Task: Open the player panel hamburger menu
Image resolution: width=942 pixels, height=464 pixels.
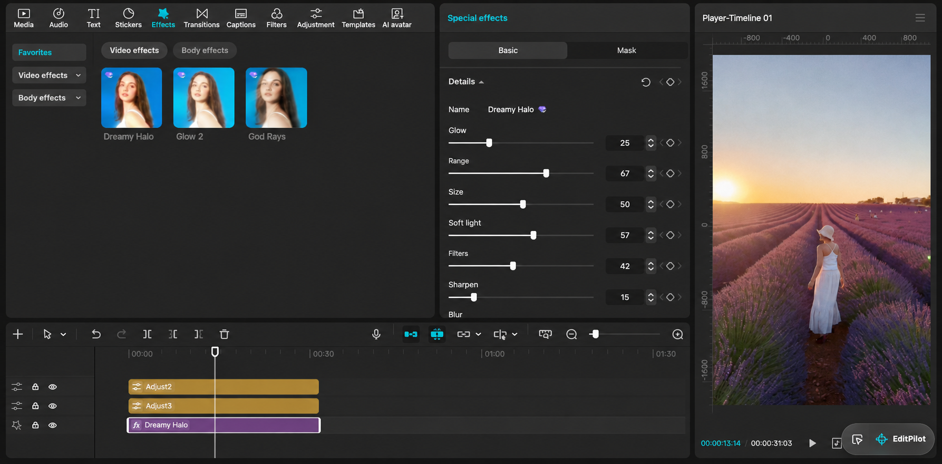Action: click(920, 18)
